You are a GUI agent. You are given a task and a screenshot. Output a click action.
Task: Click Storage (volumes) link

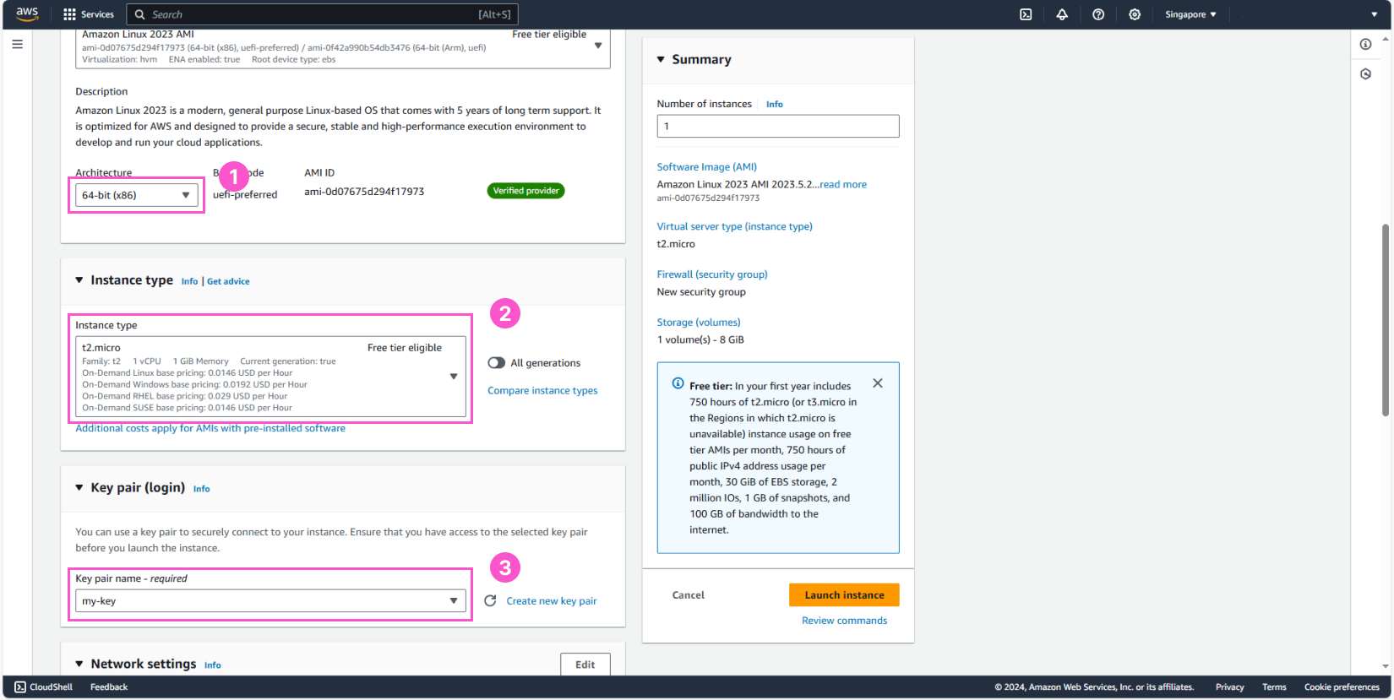pos(699,323)
